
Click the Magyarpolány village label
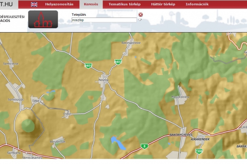point(181,97)
